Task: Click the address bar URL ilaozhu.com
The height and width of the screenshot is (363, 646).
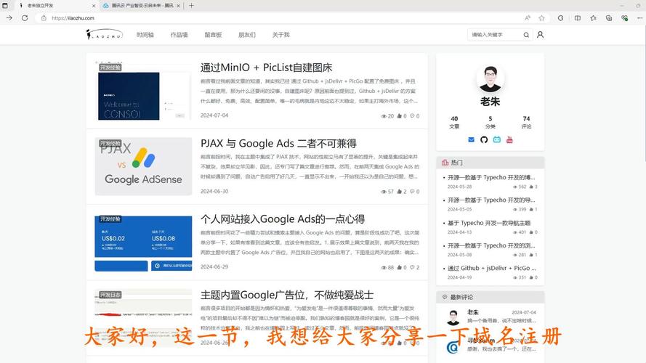Action: 73,18
